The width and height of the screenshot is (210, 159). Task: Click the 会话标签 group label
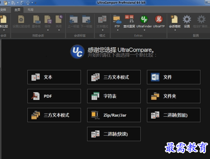(80, 36)
